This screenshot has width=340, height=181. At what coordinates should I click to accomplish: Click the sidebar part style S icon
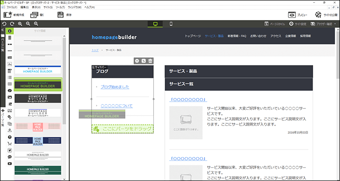tap(143, 61)
